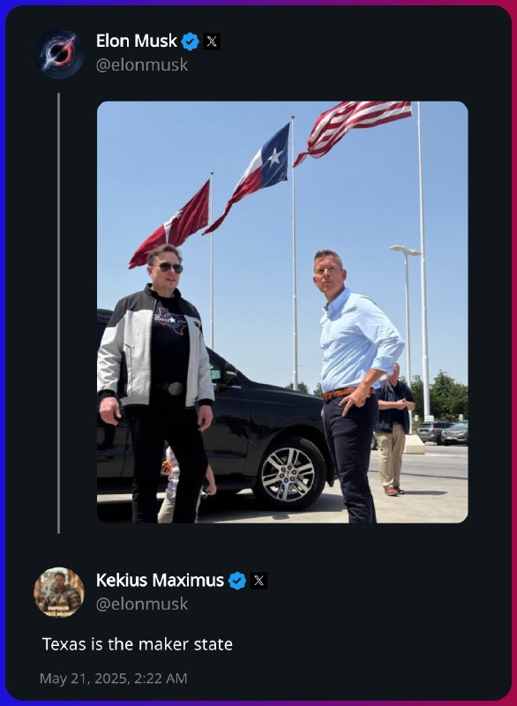Click the 'Texas is the maker state' text
The width and height of the screenshot is (517, 706).
[x=138, y=644]
